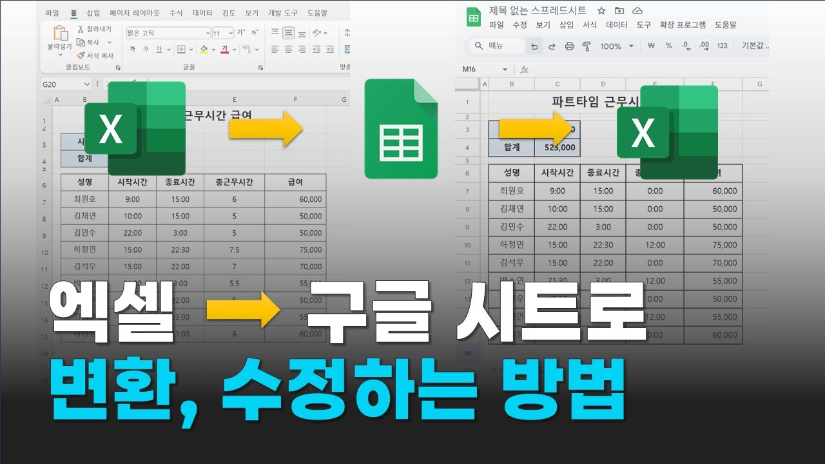Select the Sheets paint format roller
Image resolution: width=825 pixels, height=464 pixels.
tap(587, 46)
